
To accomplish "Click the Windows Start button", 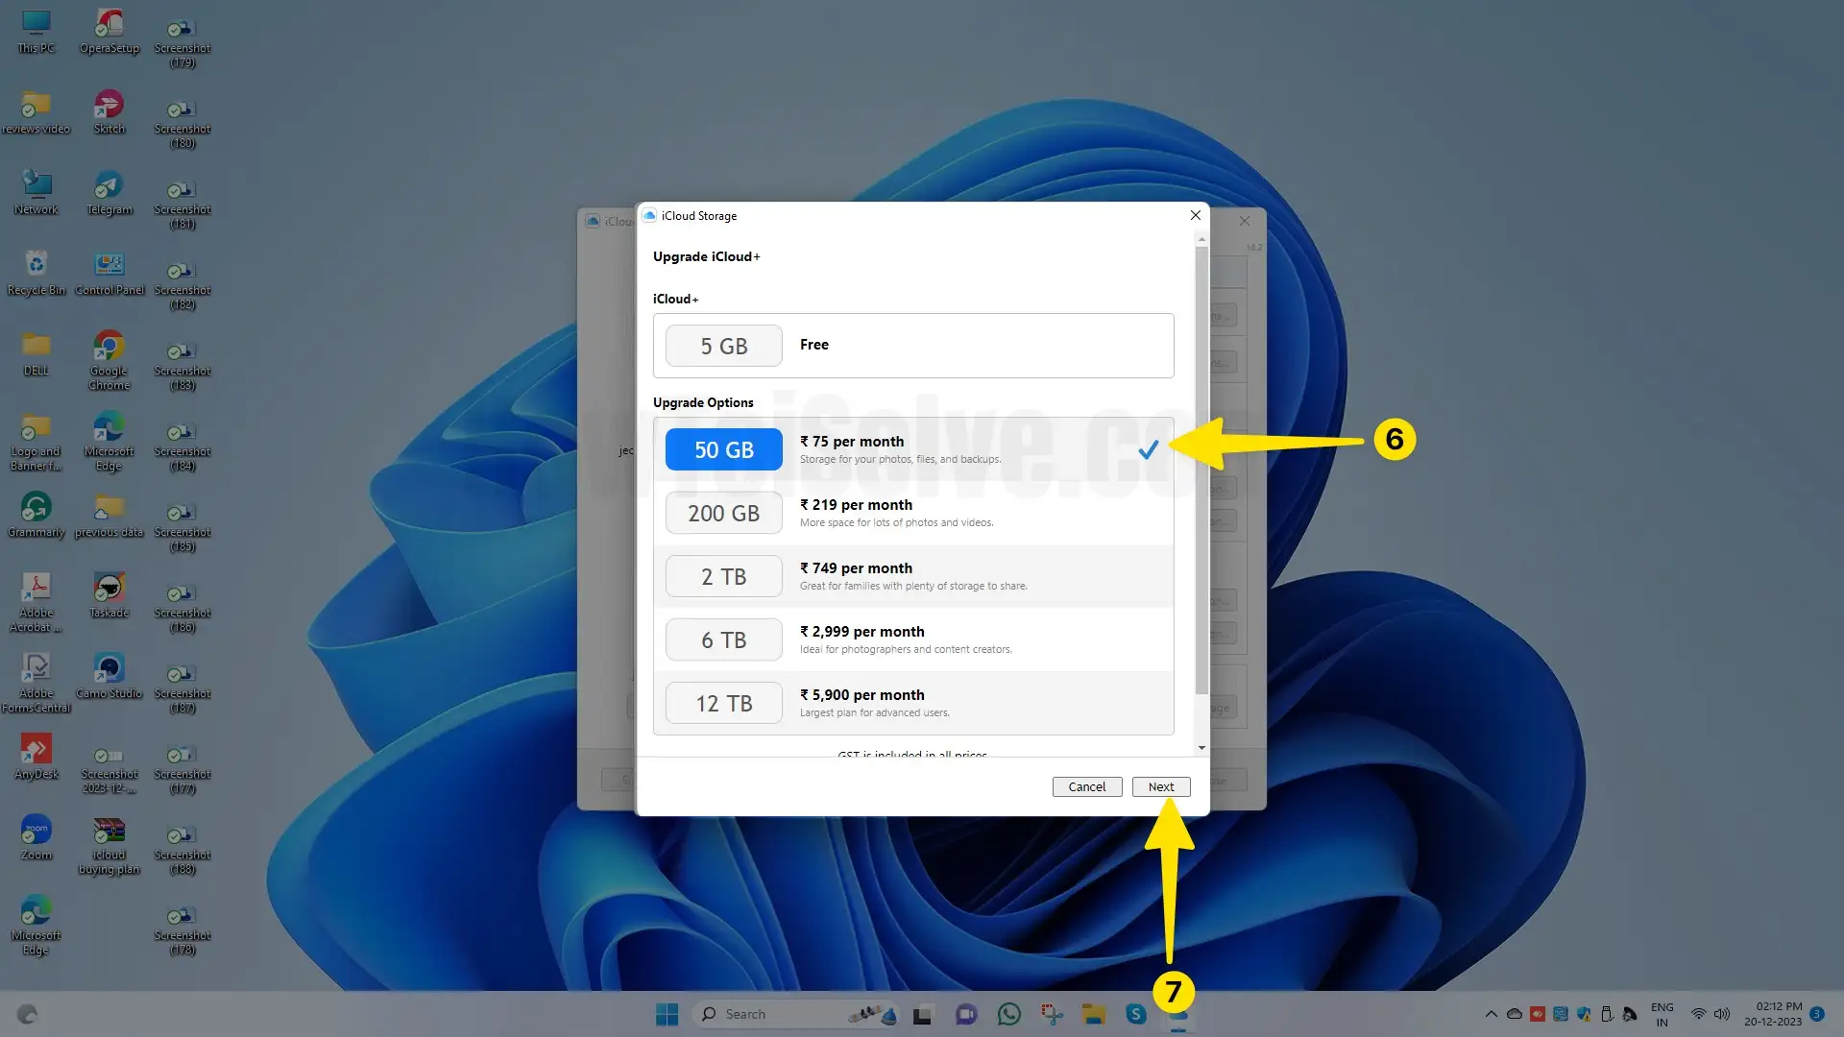I will (x=667, y=1013).
